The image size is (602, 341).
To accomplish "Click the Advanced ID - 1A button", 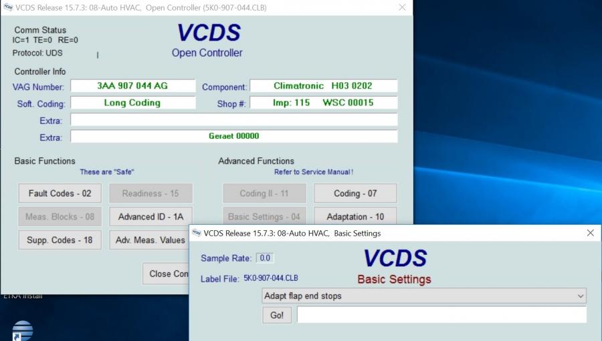I will 150,216.
